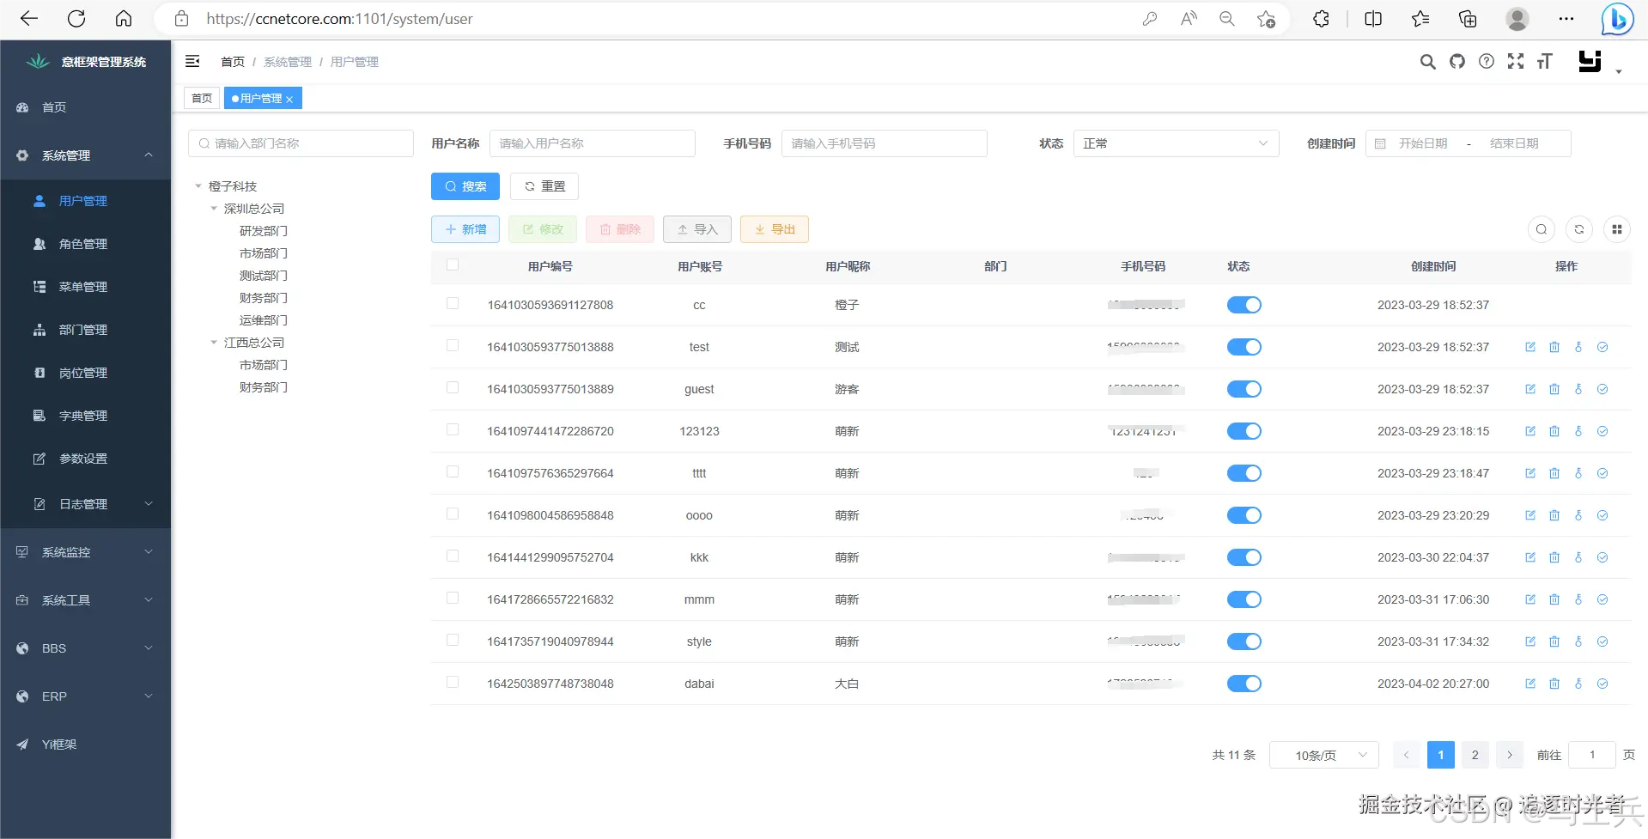Toggle status switch for user cc
This screenshot has width=1648, height=839.
pyautogui.click(x=1244, y=305)
